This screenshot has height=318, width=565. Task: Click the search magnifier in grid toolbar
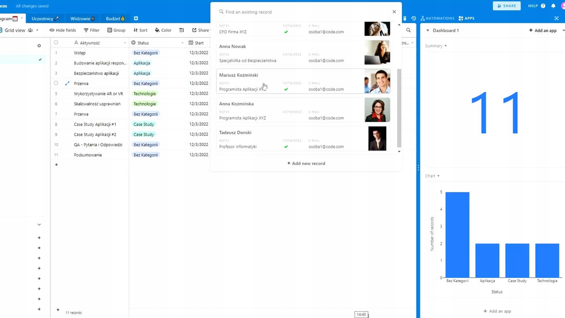coord(408,30)
